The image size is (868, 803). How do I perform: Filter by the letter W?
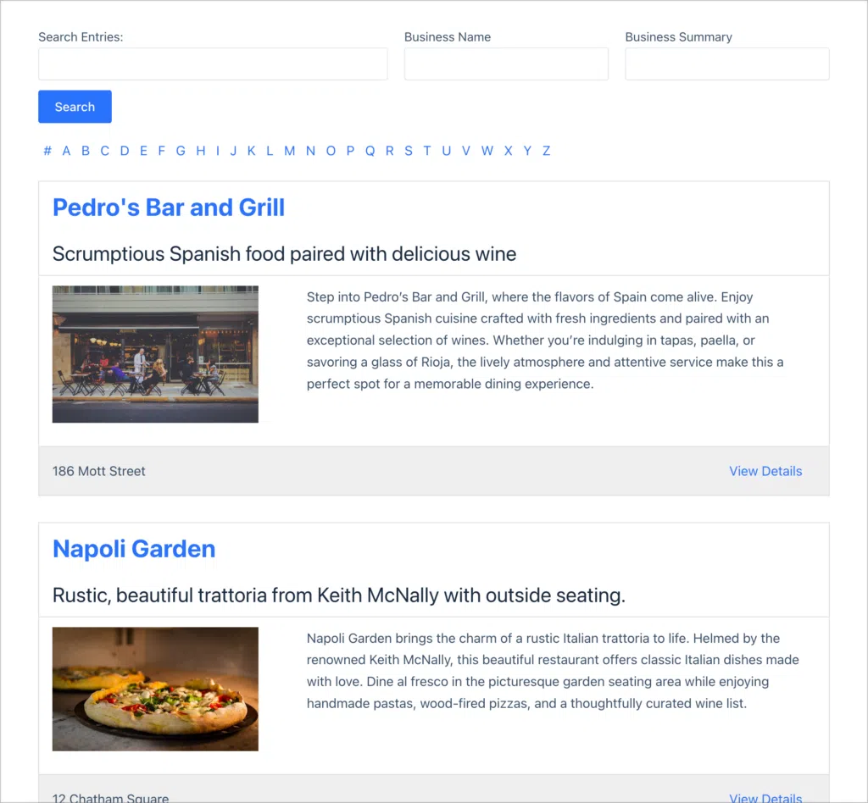coord(487,151)
